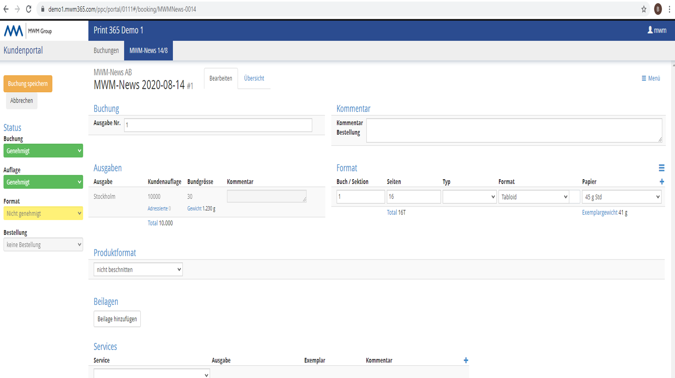Click the padlock site info icon
Screen dimensions: 675x378
pyautogui.click(x=43, y=9)
